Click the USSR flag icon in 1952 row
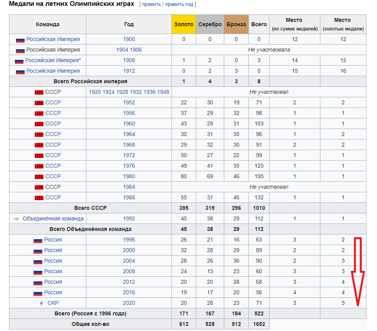 (39, 103)
